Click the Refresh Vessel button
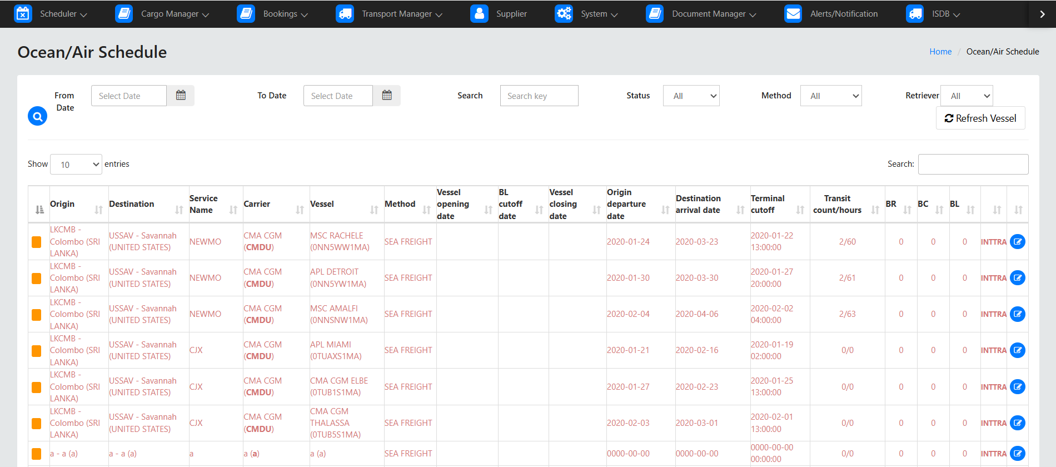 (980, 118)
